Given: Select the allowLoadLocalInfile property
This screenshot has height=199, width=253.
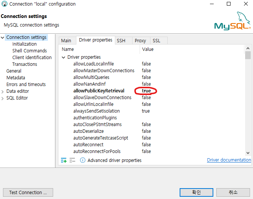Looking at the screenshot, I should pyautogui.click(x=94, y=64).
